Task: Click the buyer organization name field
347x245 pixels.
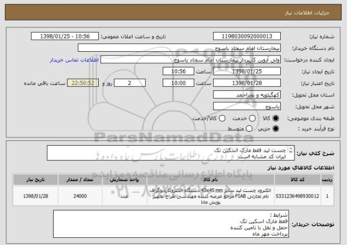Action: tap(180, 48)
